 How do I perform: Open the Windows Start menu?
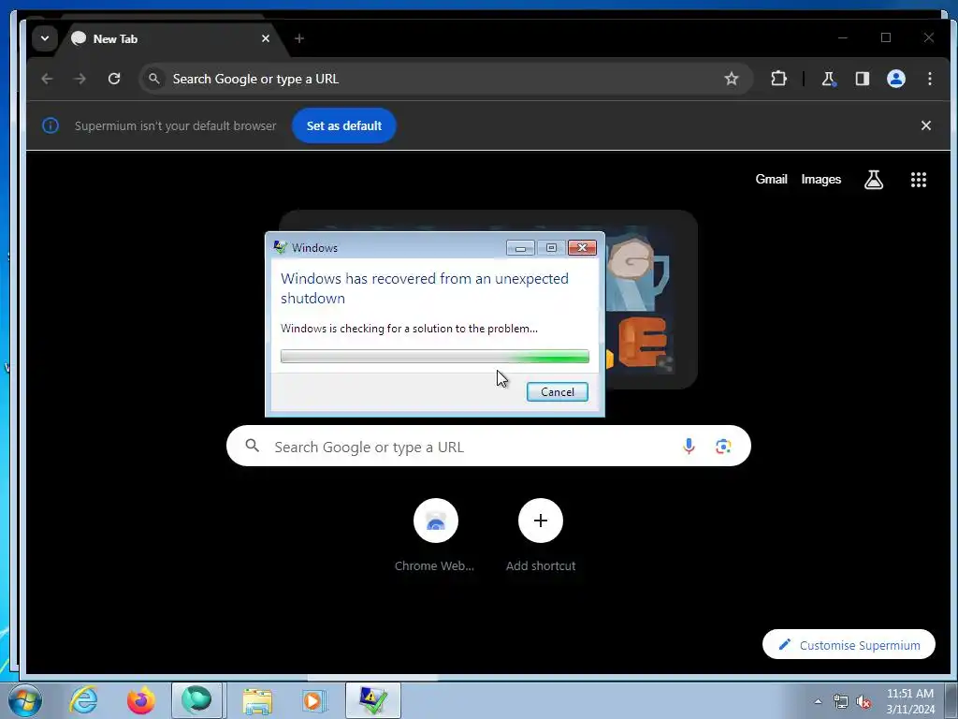(x=24, y=700)
